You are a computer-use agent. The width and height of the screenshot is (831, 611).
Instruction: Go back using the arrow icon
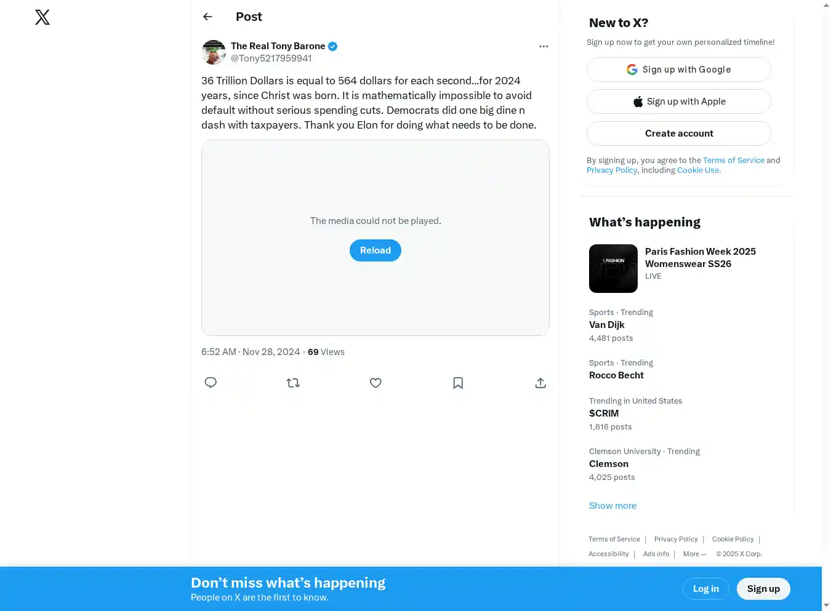[x=208, y=17]
